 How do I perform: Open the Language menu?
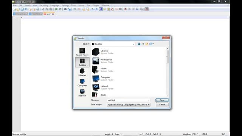click(x=55, y=5)
